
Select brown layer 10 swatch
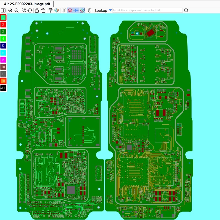point(3,67)
